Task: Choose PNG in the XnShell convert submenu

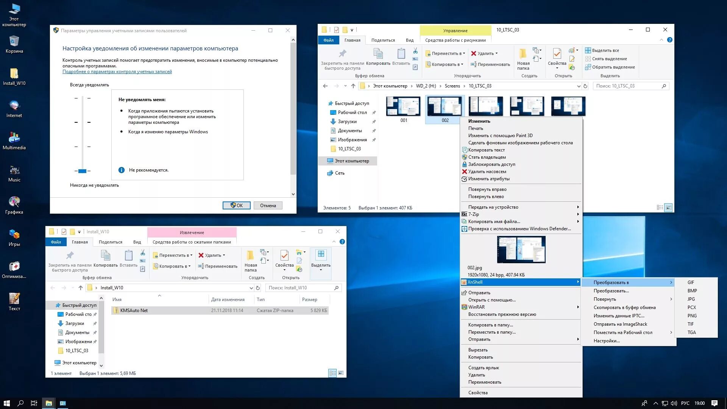Action: (x=692, y=315)
